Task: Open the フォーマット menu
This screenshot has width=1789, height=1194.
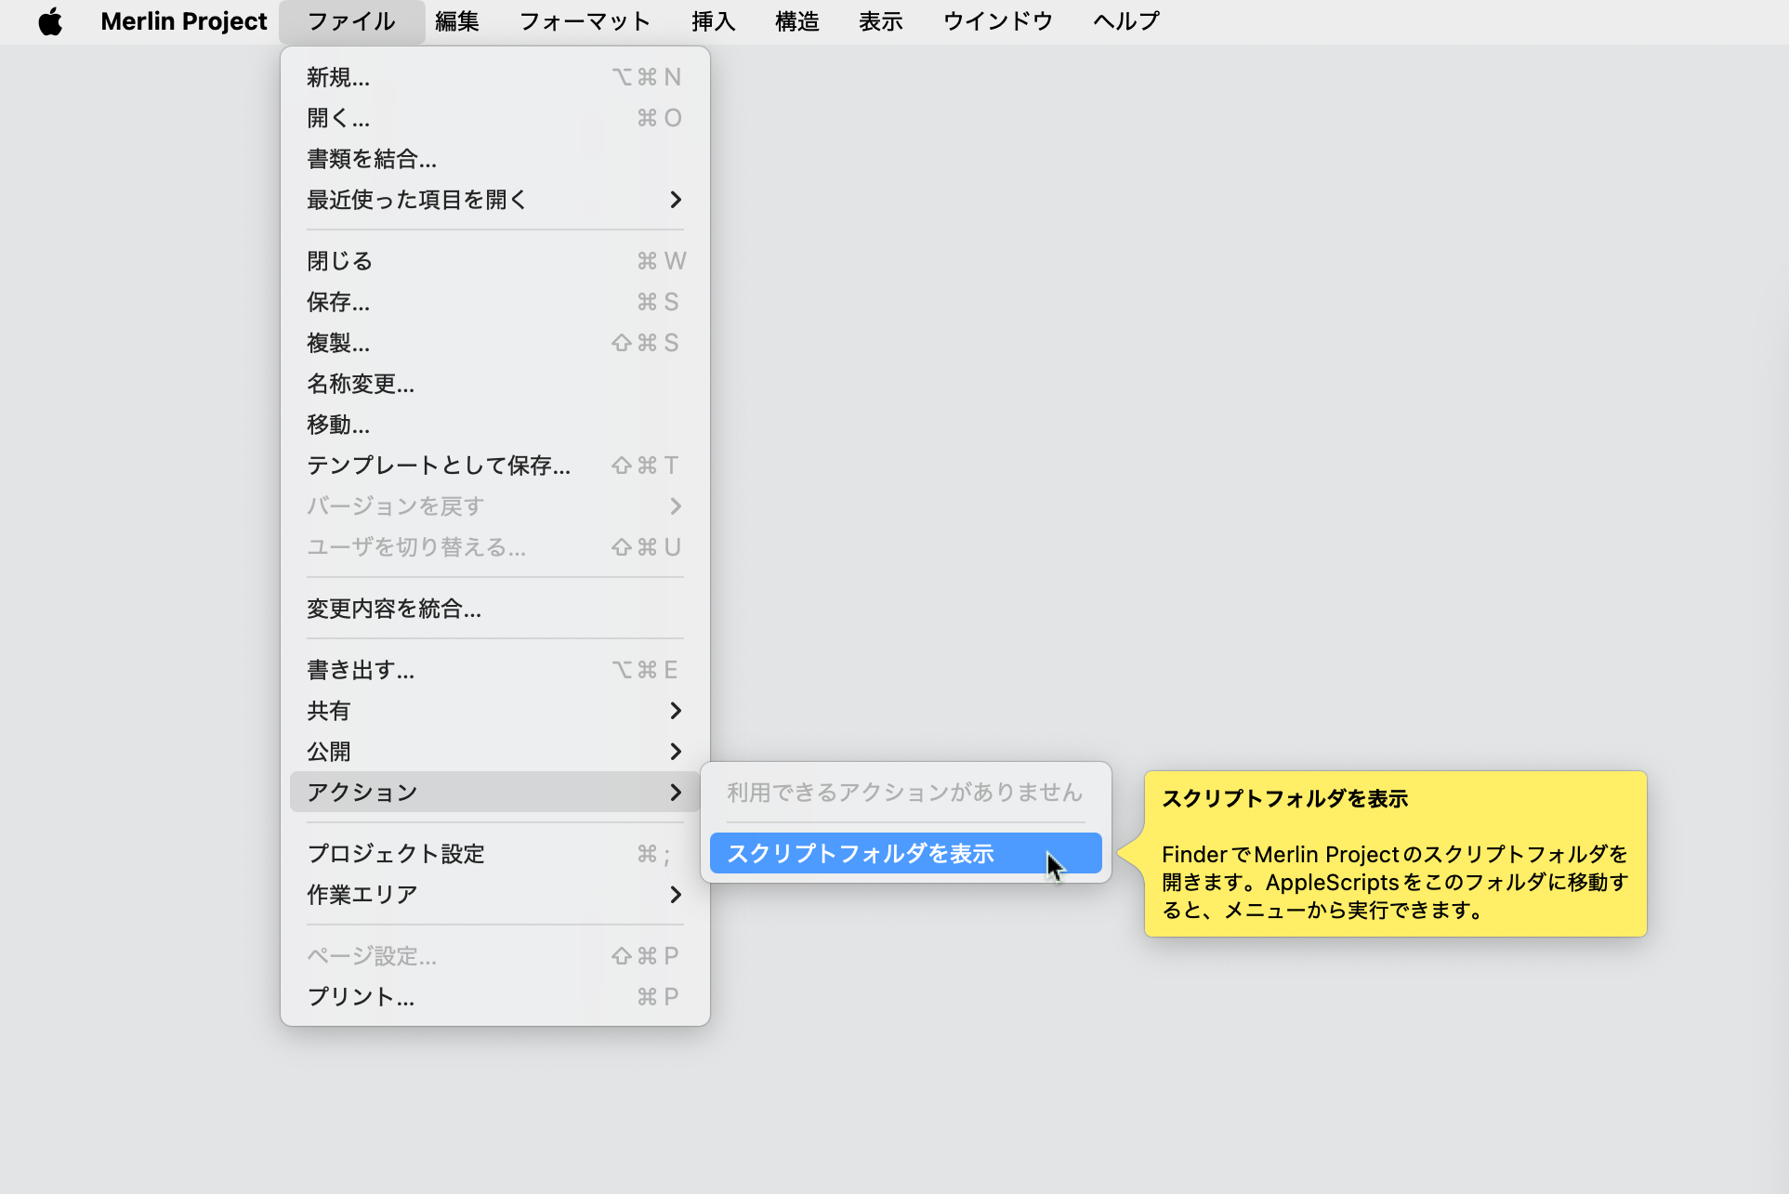Action: pos(585,21)
